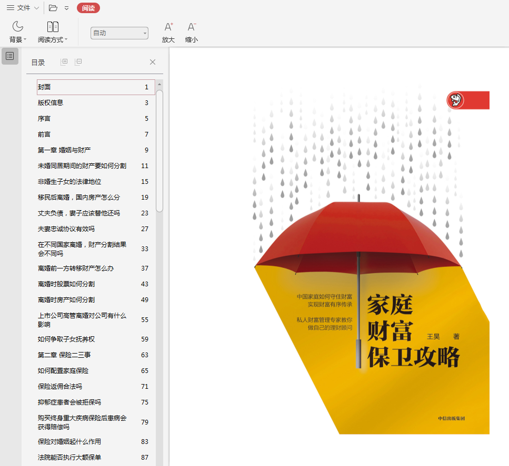Screen dimensions: 509x466
Task: Click the book cover image
Action: tap(372, 258)
